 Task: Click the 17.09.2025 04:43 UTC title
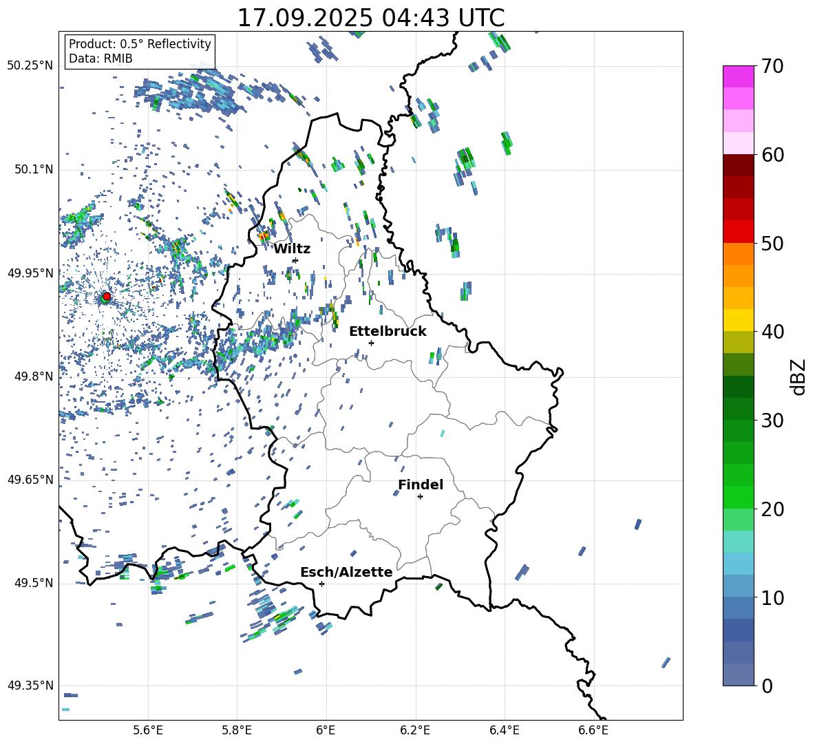point(370,18)
